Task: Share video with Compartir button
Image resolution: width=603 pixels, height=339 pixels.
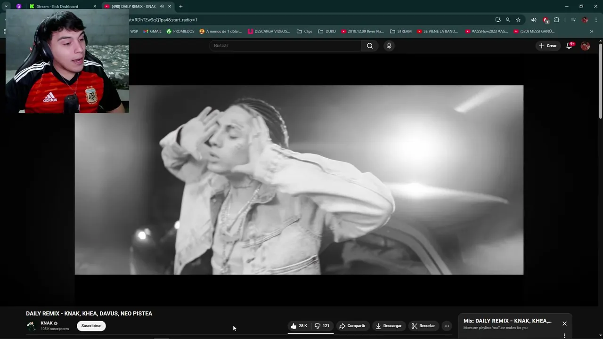Action: (x=352, y=326)
